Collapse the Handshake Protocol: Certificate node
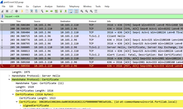Viewport: 183px width, 109px height. [x=9, y=79]
